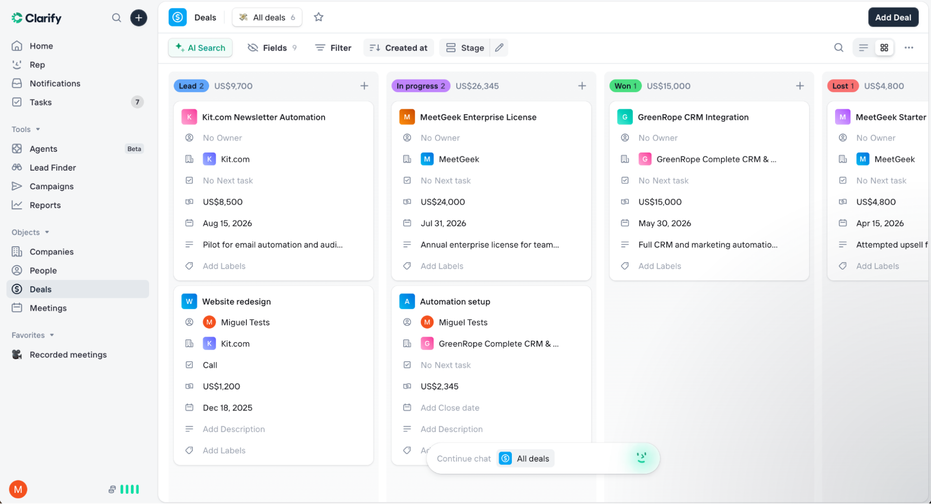Viewport: 931px width, 504px height.
Task: Add a deal to the Won column
Action: 800,86
